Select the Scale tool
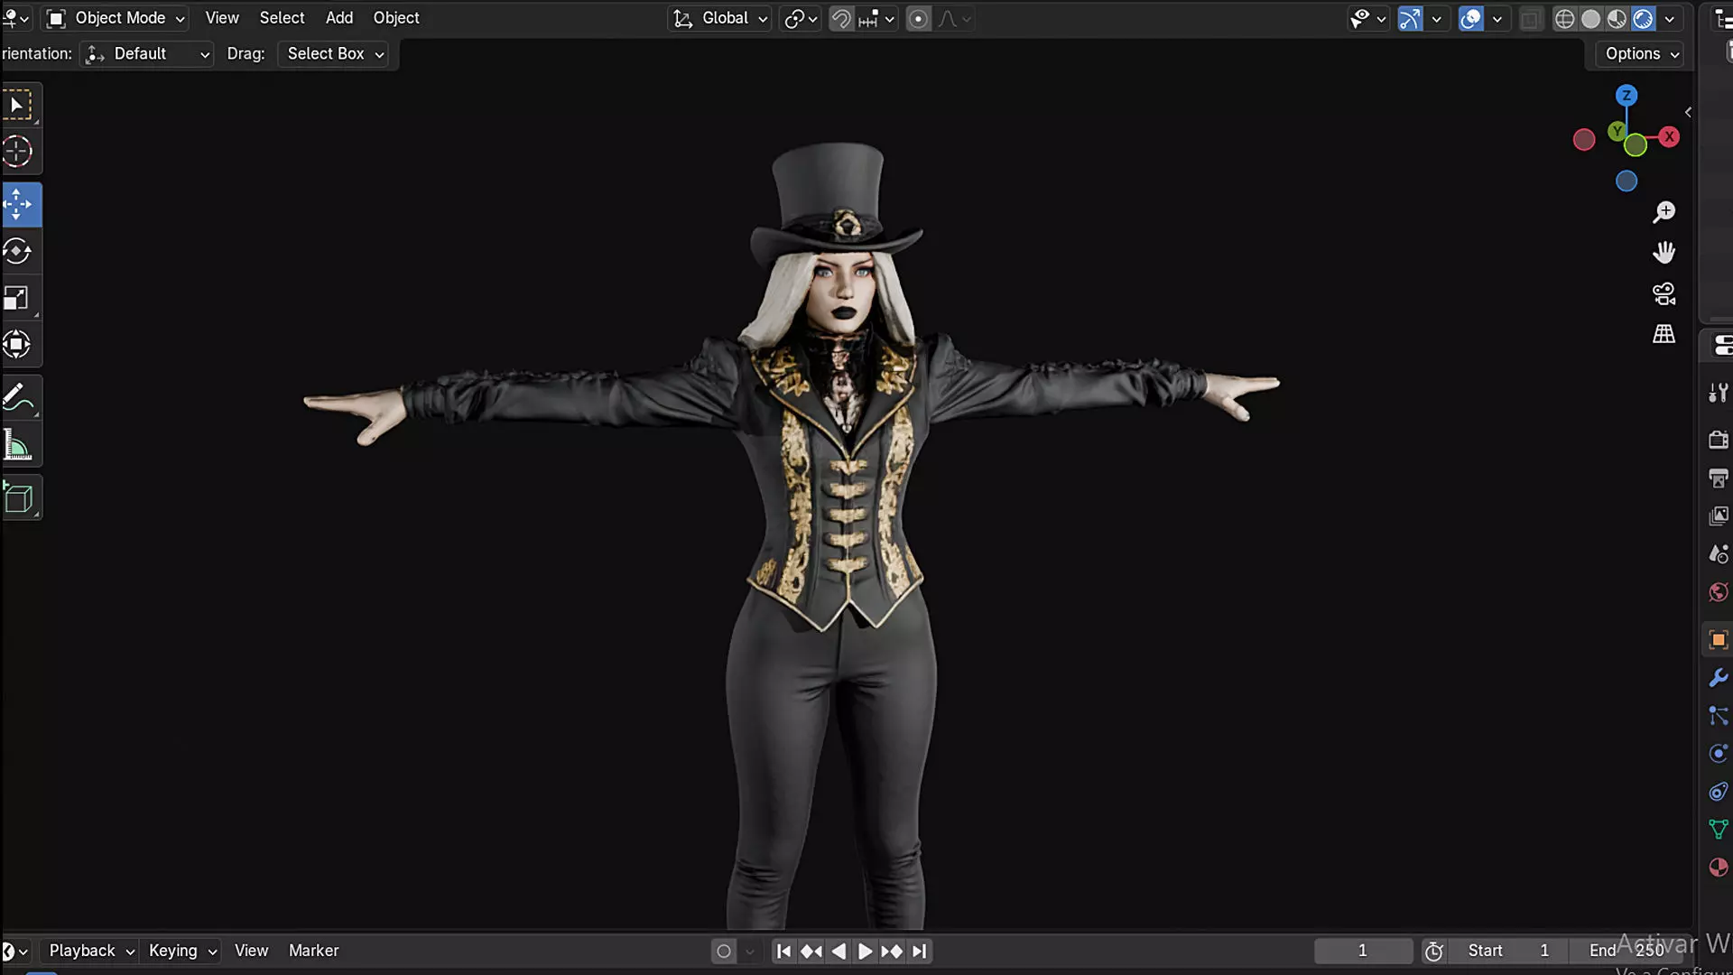The height and width of the screenshot is (975, 1733). (x=18, y=298)
